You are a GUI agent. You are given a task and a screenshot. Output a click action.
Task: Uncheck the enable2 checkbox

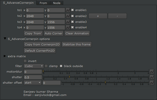click(72, 16)
